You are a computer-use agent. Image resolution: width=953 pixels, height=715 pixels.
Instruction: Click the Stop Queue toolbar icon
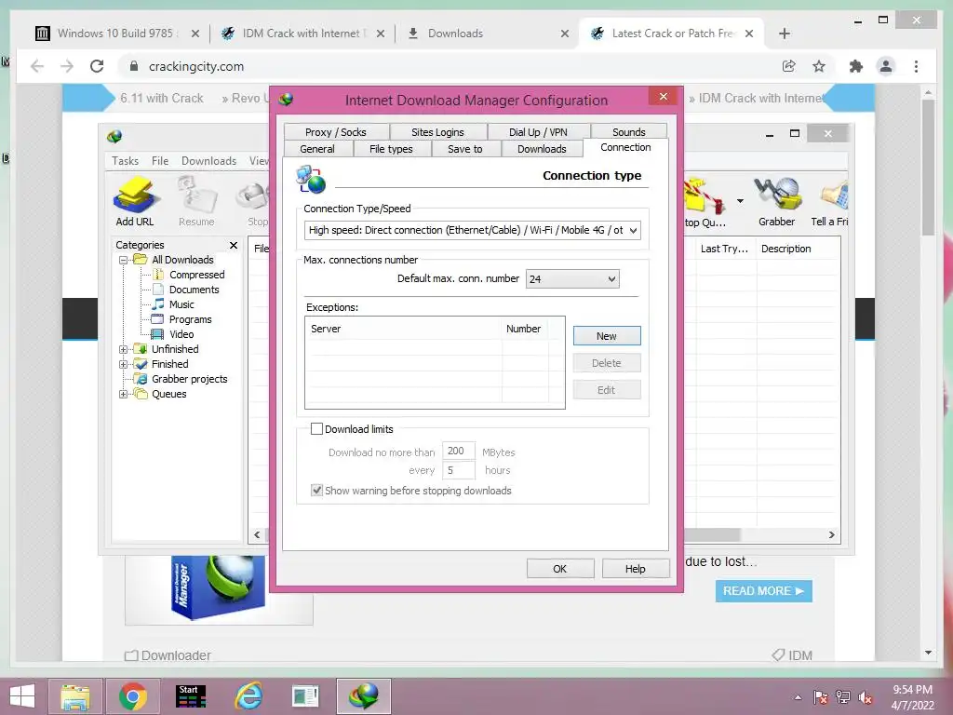(x=705, y=201)
